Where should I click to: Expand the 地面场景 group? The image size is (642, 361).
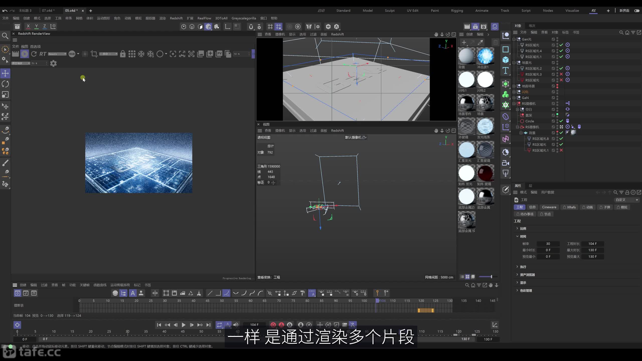[514, 86]
